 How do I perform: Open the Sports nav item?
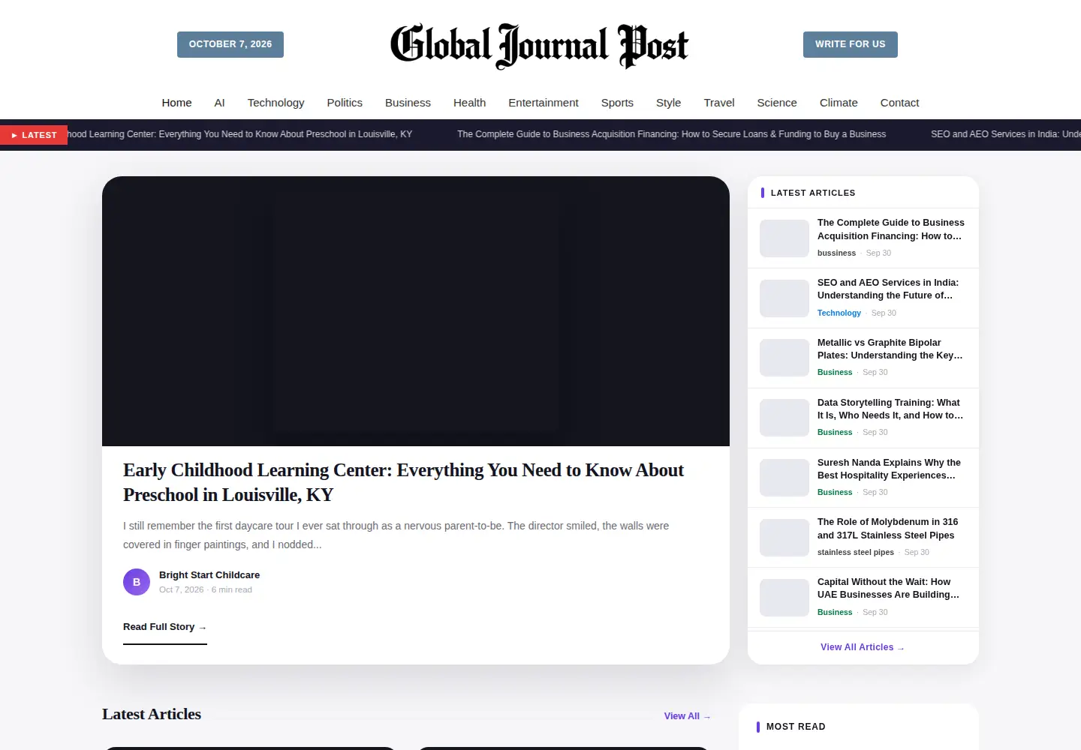coord(617,103)
